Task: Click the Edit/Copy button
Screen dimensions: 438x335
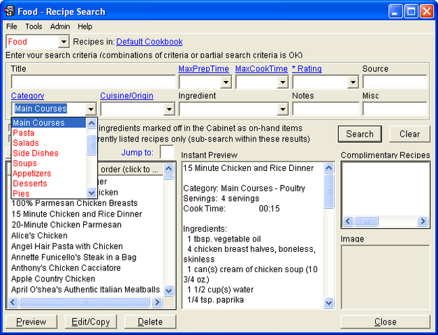Action: pos(91,322)
